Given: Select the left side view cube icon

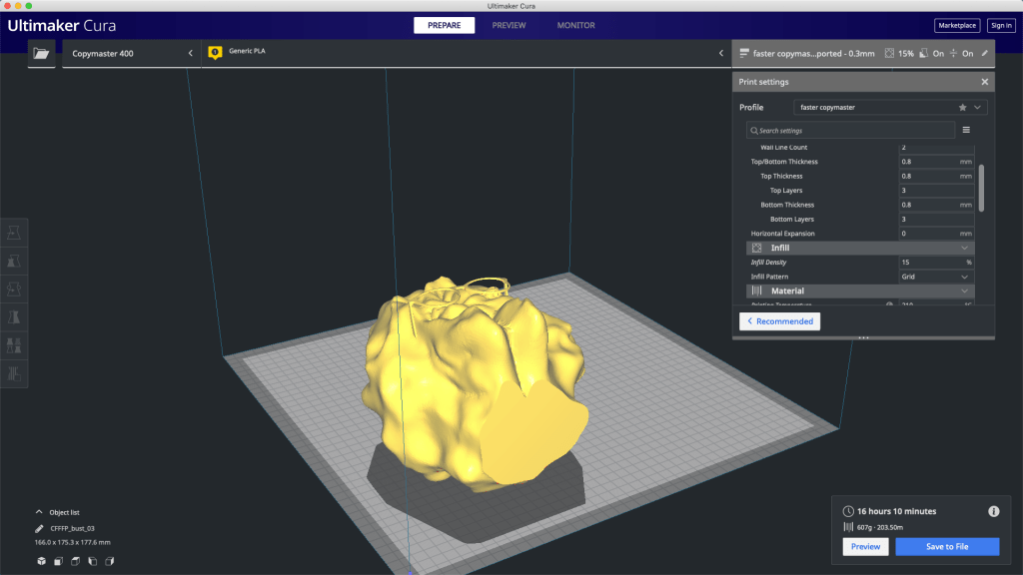Looking at the screenshot, I should pyautogui.click(x=93, y=561).
